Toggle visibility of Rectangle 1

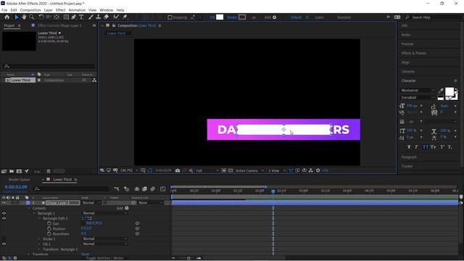point(4,213)
